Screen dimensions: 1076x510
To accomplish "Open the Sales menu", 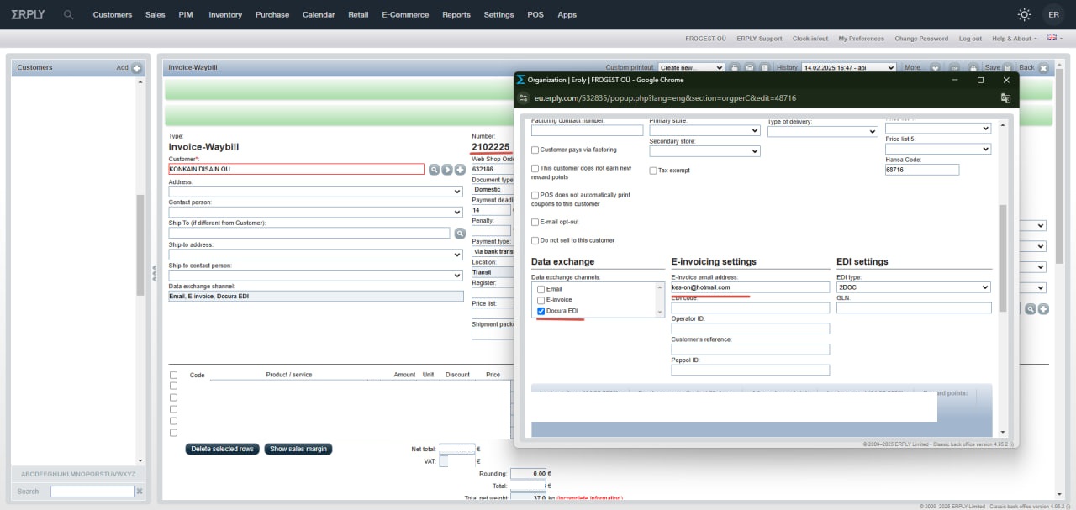I will tap(156, 14).
